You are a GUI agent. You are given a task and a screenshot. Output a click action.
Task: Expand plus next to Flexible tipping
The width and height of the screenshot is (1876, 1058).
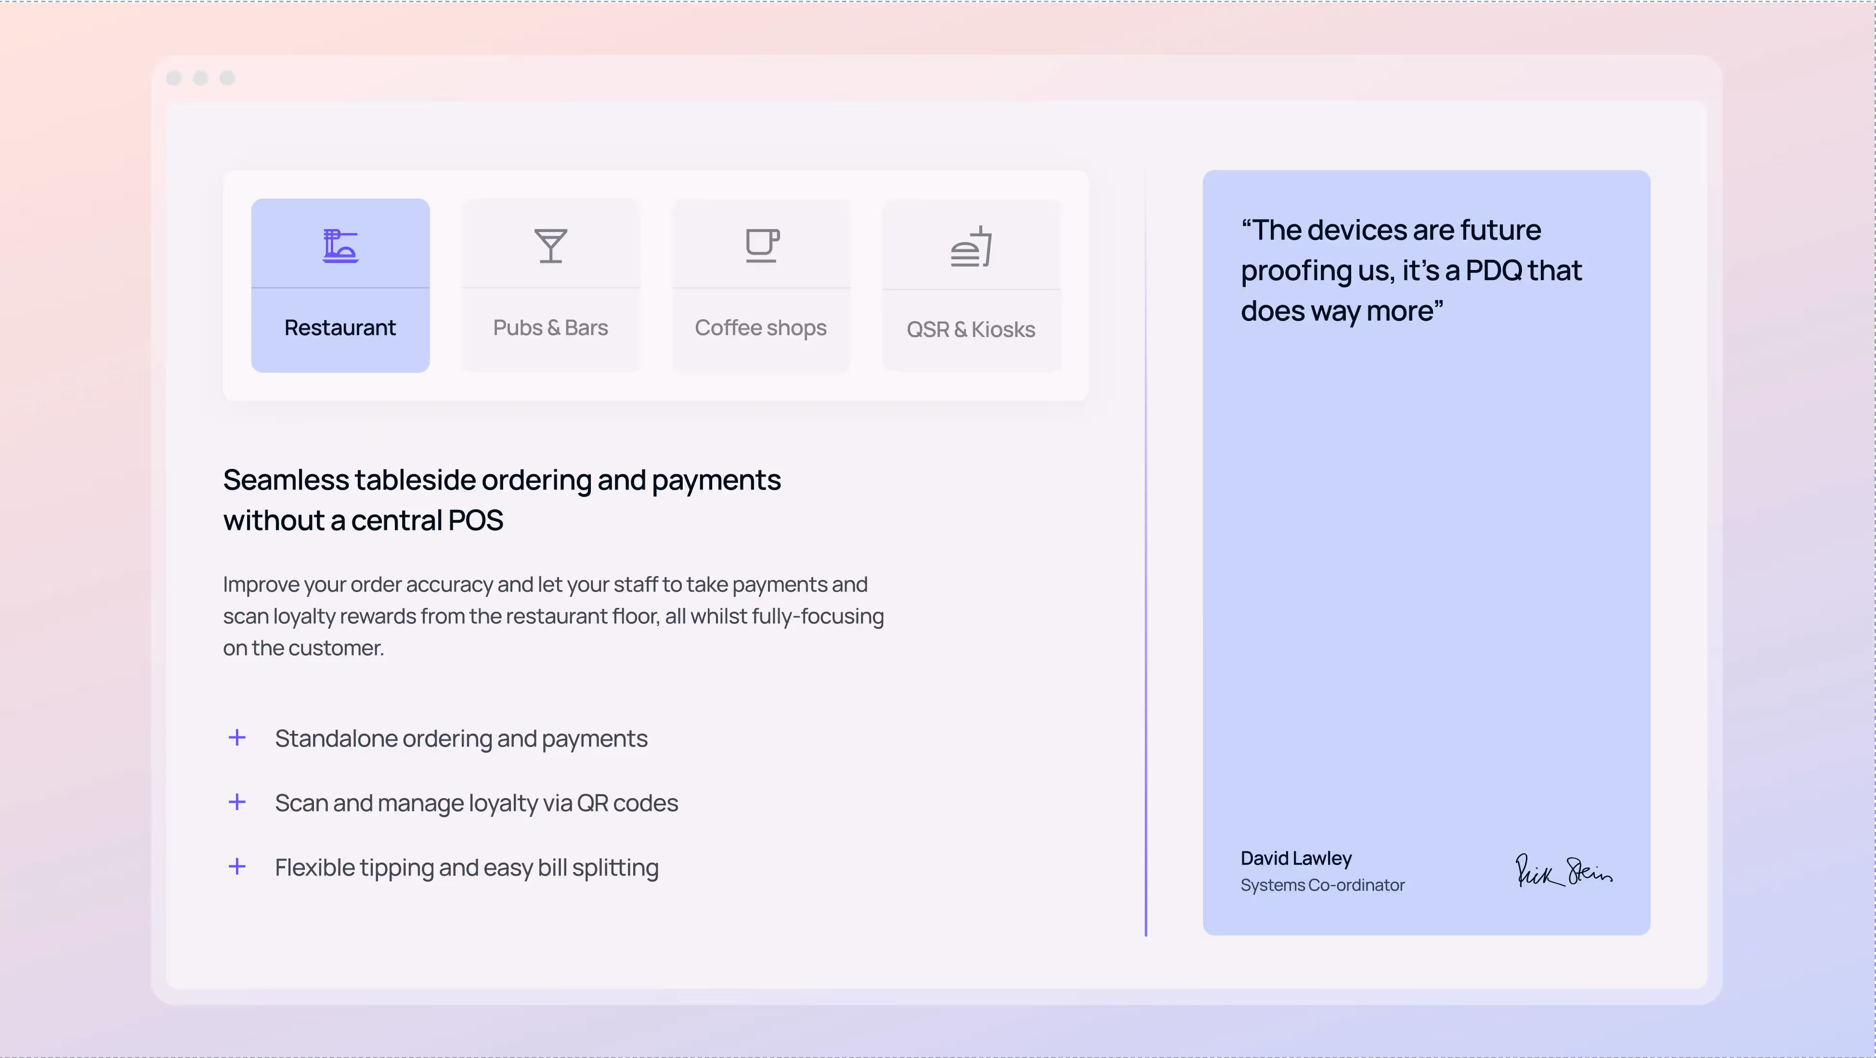(x=237, y=866)
